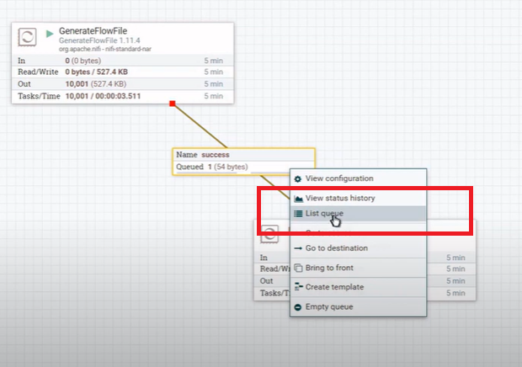Click the Read/Write value 0 bytes / 527.4 KB

[96, 72]
